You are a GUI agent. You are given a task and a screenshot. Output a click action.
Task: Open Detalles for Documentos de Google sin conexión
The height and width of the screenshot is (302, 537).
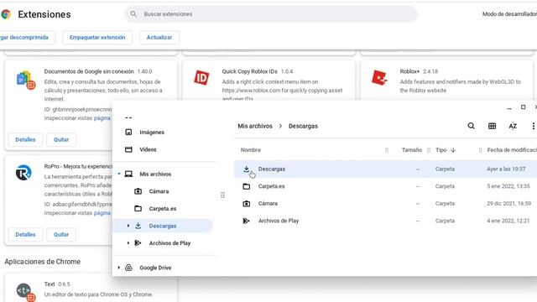pos(25,140)
